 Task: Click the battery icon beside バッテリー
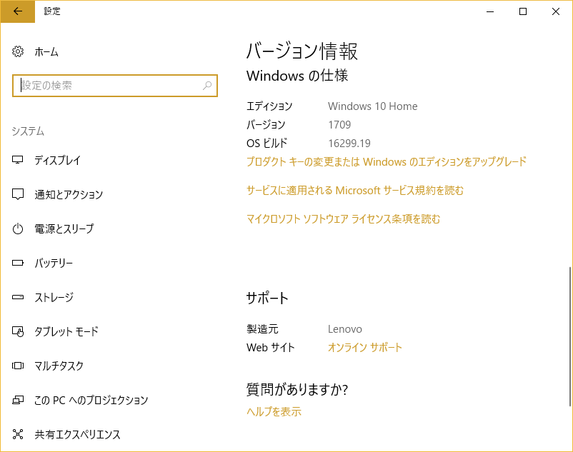pos(18,263)
